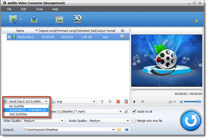Open the Add Video dropdown arrow
Image resolution: width=208 pixels, height=139 pixels.
click(x=20, y=19)
